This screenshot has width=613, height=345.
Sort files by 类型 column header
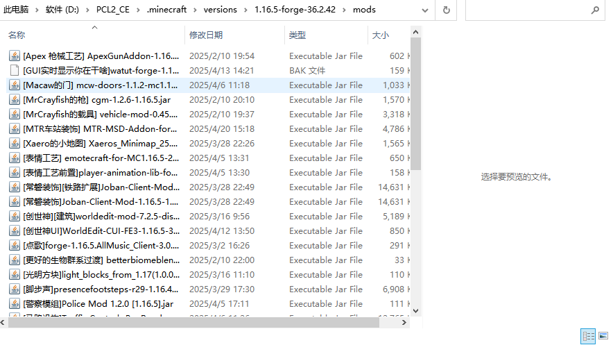tap(297, 35)
